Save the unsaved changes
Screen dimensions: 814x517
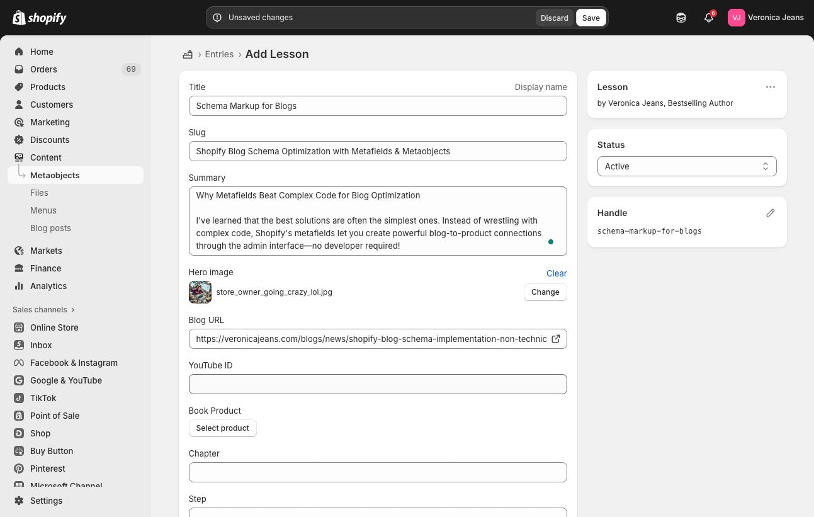tap(591, 18)
